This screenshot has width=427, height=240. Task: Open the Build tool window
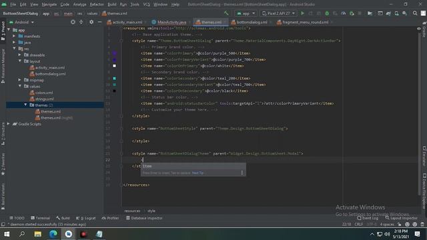coord(63,218)
